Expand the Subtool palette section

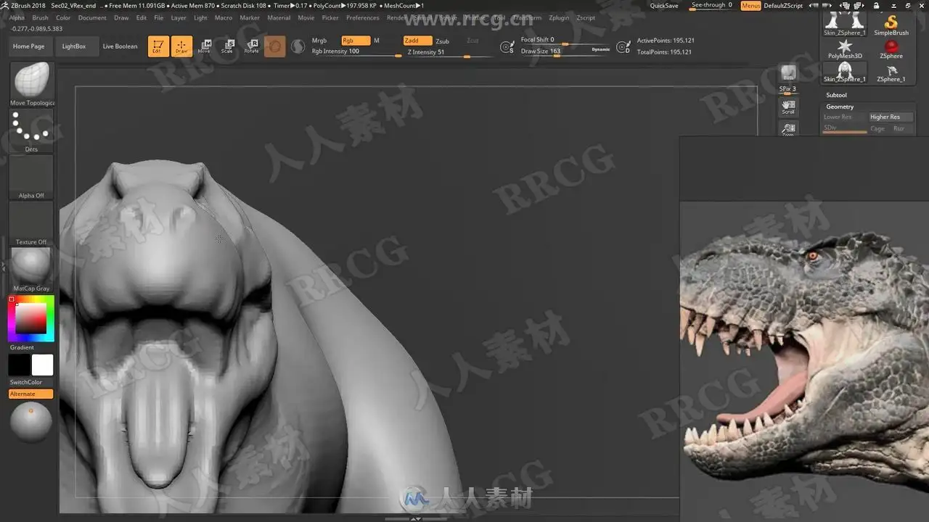pos(836,95)
